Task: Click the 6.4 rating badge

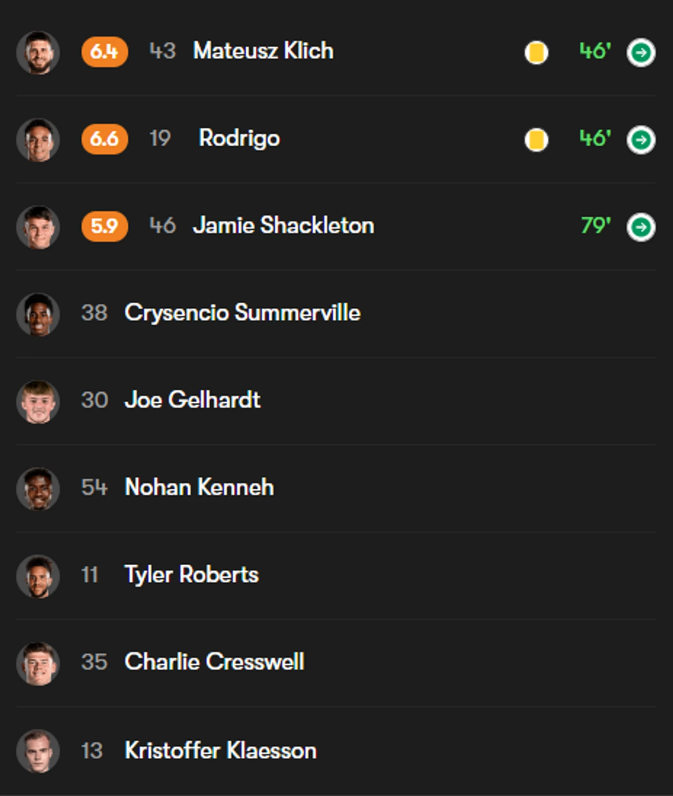Action: [105, 52]
